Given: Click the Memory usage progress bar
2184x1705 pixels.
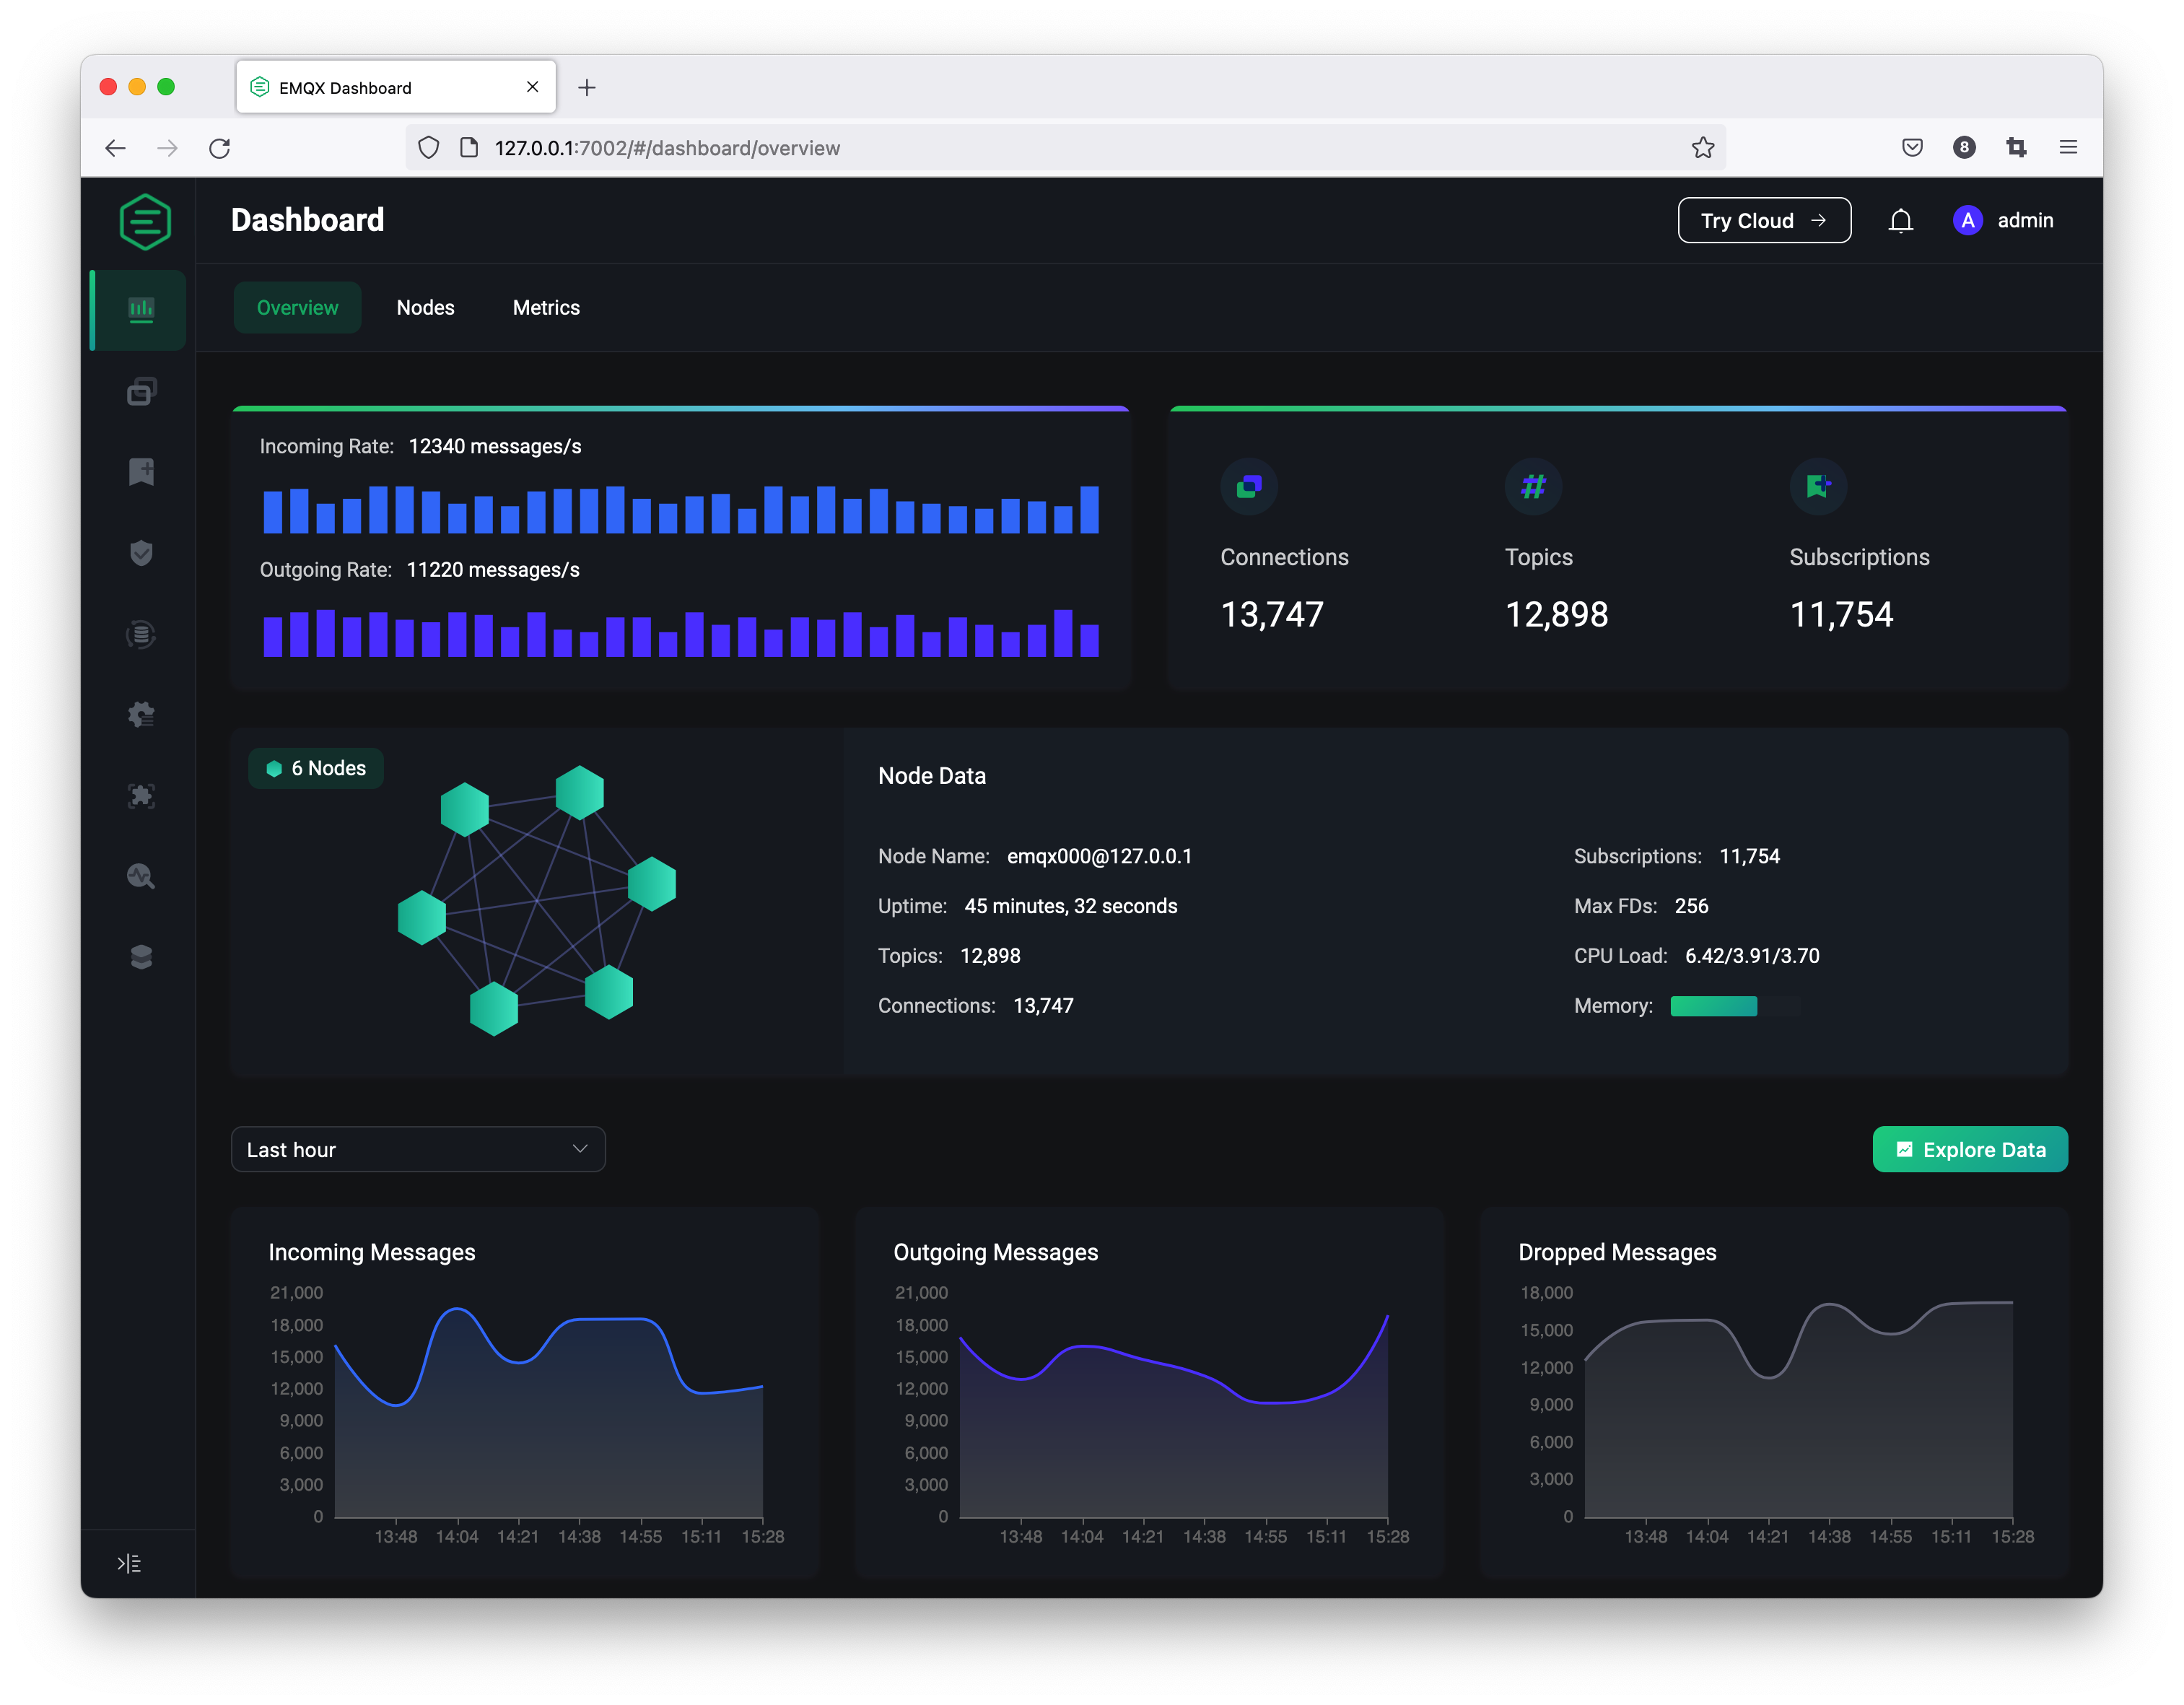Looking at the screenshot, I should [x=1734, y=1006].
